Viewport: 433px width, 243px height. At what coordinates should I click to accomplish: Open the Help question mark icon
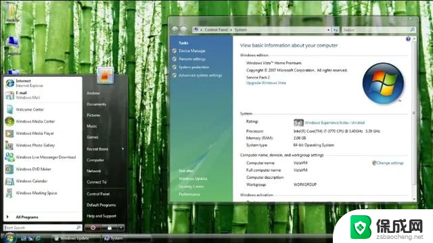tap(408, 39)
